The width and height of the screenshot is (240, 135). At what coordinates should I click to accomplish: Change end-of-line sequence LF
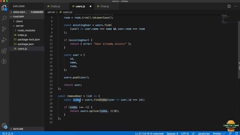(193, 133)
